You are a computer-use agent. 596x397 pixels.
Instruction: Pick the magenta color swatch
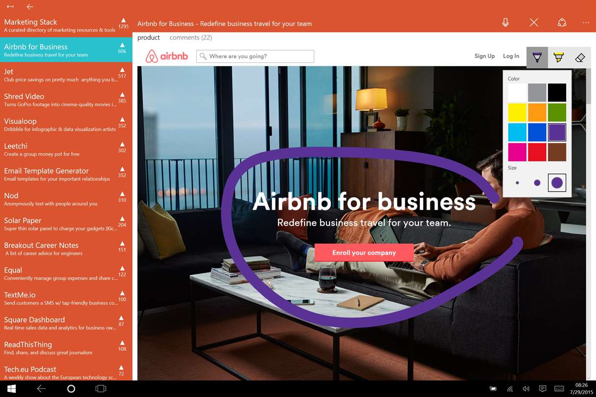point(517,152)
